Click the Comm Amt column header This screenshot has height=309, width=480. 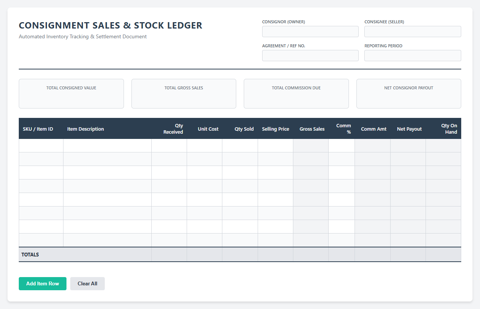pyautogui.click(x=373, y=129)
